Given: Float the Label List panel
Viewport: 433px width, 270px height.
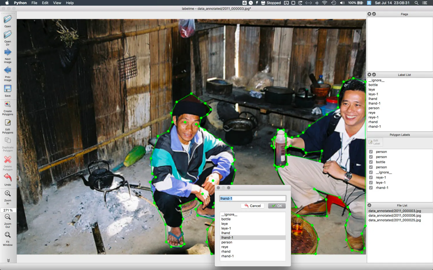Looking at the screenshot, I should click(374, 75).
